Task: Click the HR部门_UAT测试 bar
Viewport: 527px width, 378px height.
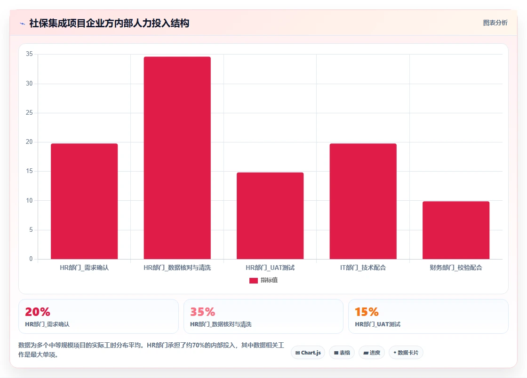Action: [x=270, y=215]
